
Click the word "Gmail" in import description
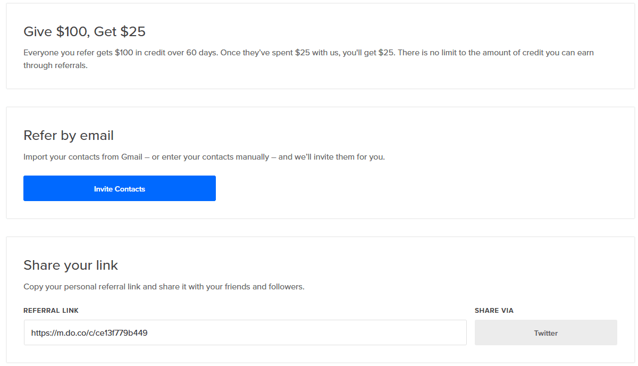132,157
